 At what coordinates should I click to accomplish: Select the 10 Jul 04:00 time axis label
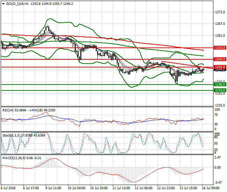point(76,188)
